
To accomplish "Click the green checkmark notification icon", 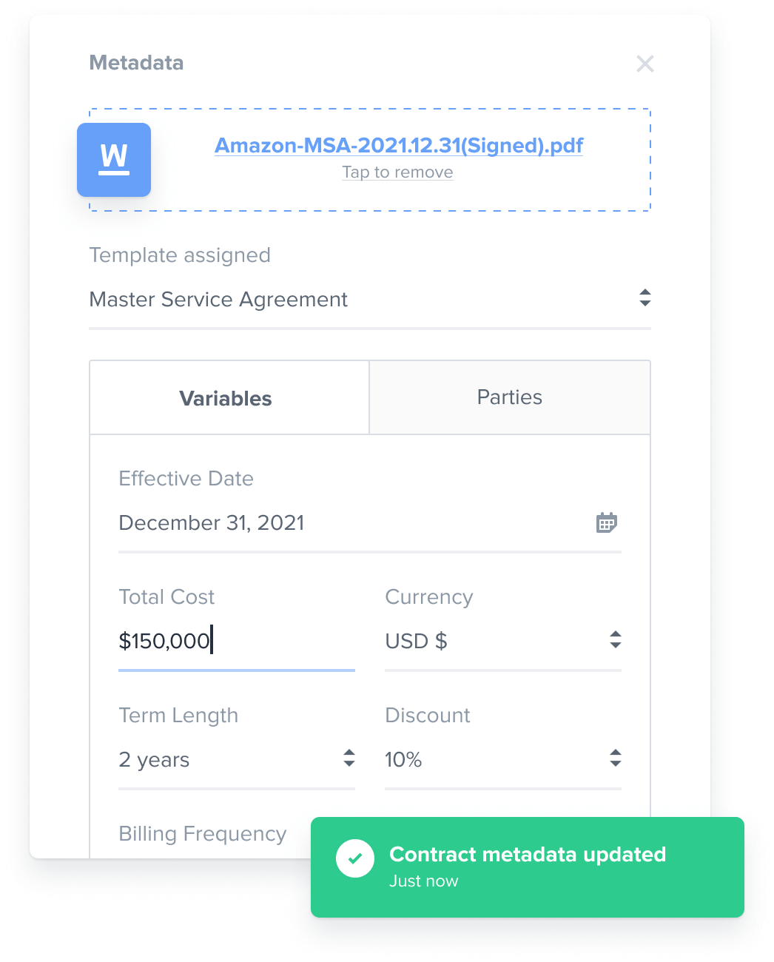I will [355, 858].
